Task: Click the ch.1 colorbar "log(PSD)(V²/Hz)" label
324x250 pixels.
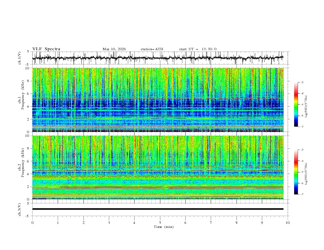Action: 306,107
